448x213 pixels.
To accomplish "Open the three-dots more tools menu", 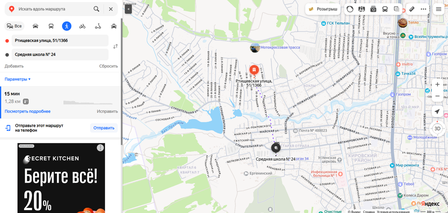I will [424, 9].
